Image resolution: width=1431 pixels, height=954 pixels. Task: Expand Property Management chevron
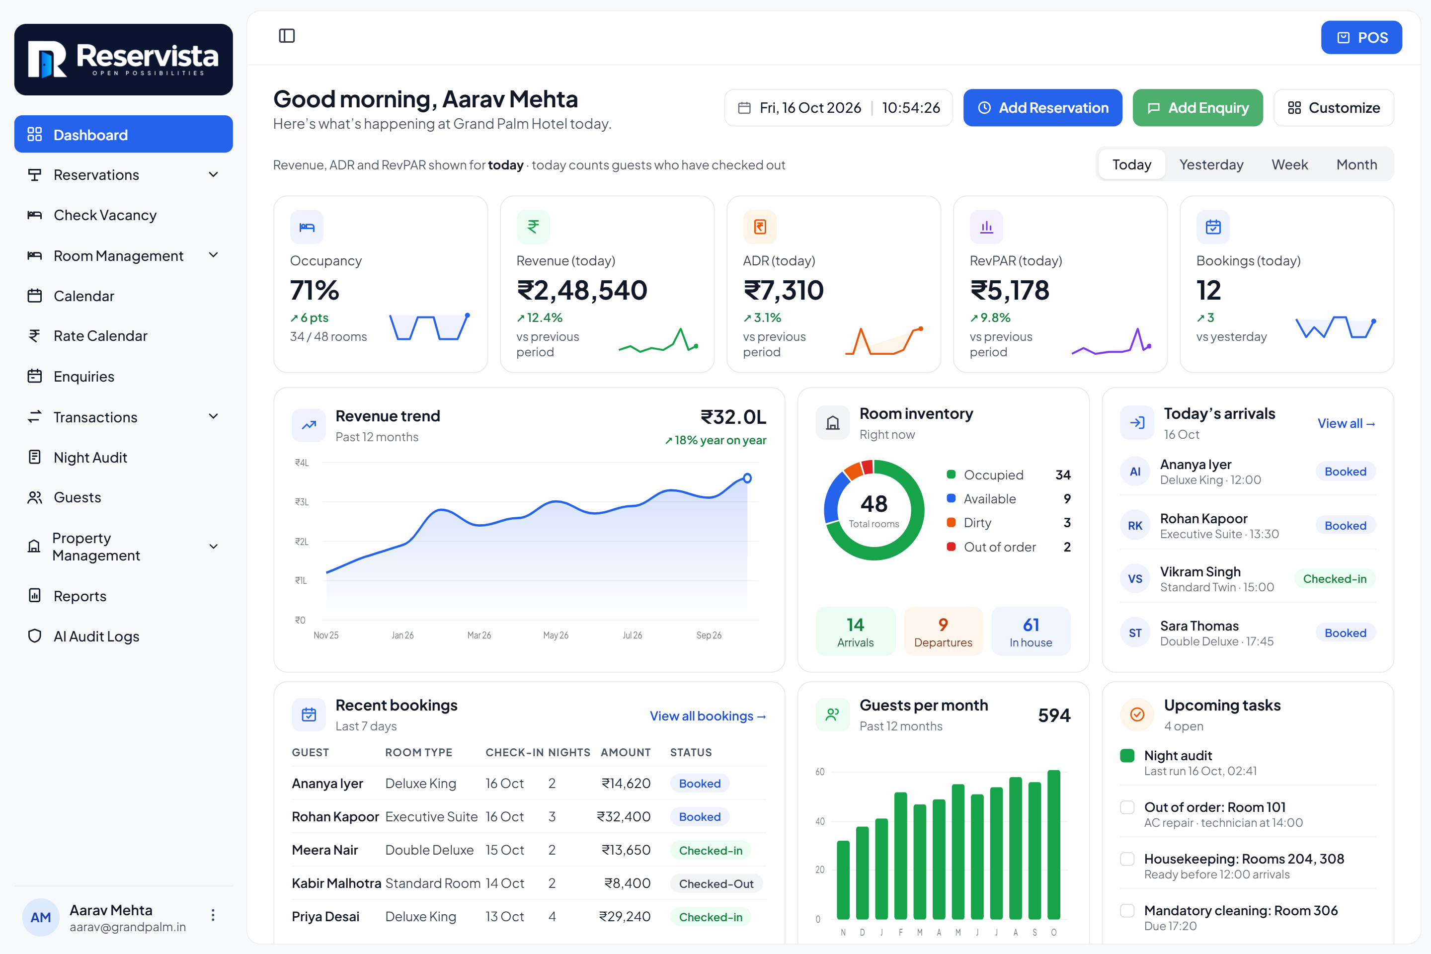coord(214,547)
